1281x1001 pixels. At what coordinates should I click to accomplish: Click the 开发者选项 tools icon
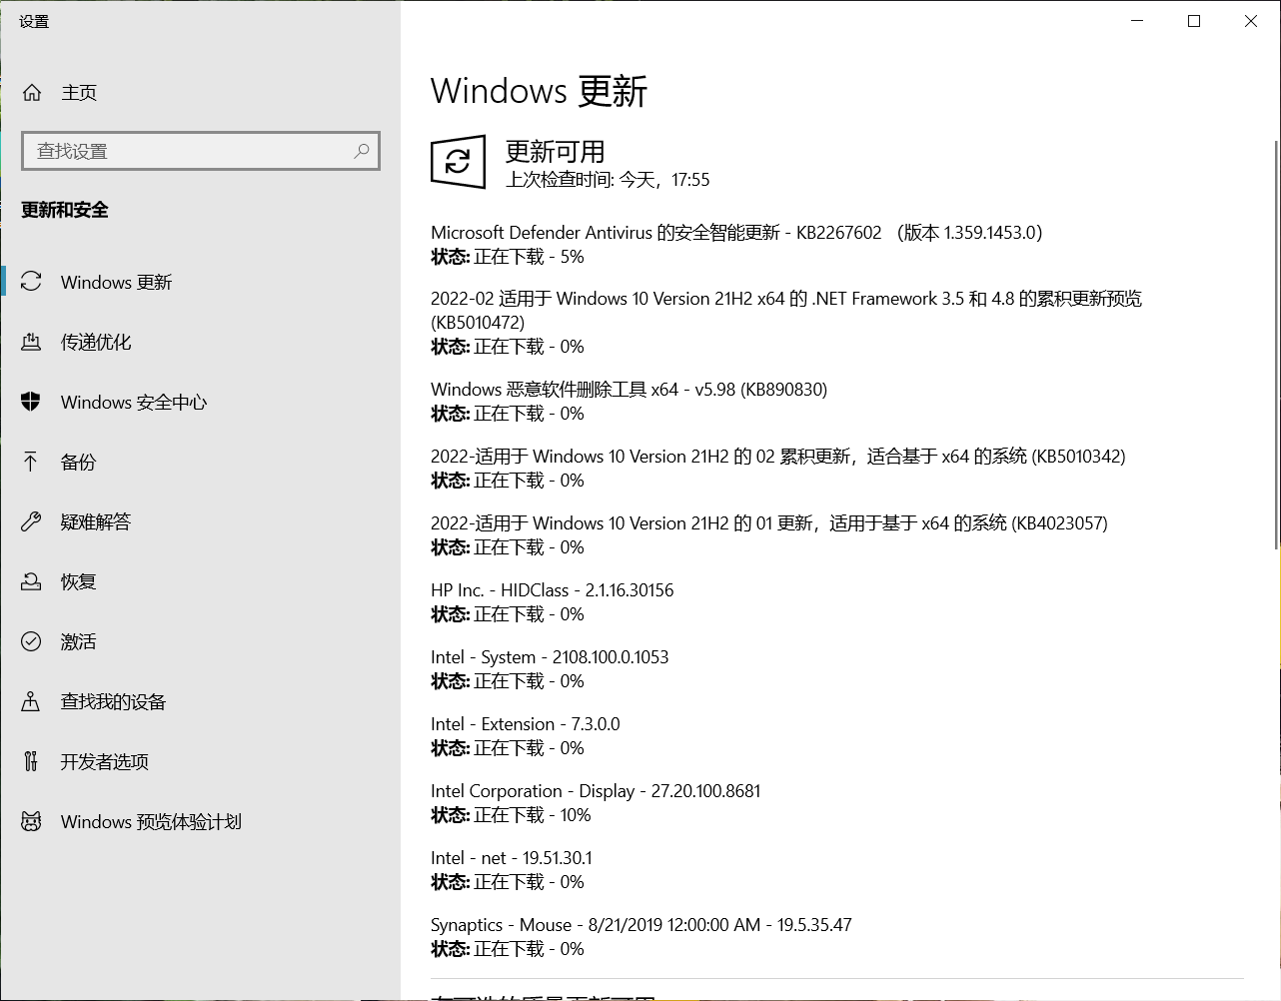coord(31,761)
